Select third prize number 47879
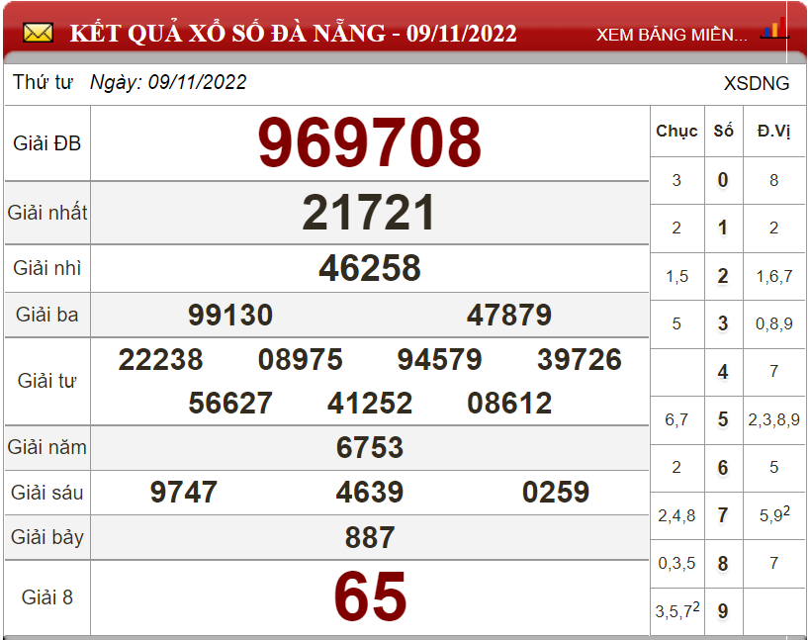Viewport: 811px width, 640px height. tap(509, 315)
